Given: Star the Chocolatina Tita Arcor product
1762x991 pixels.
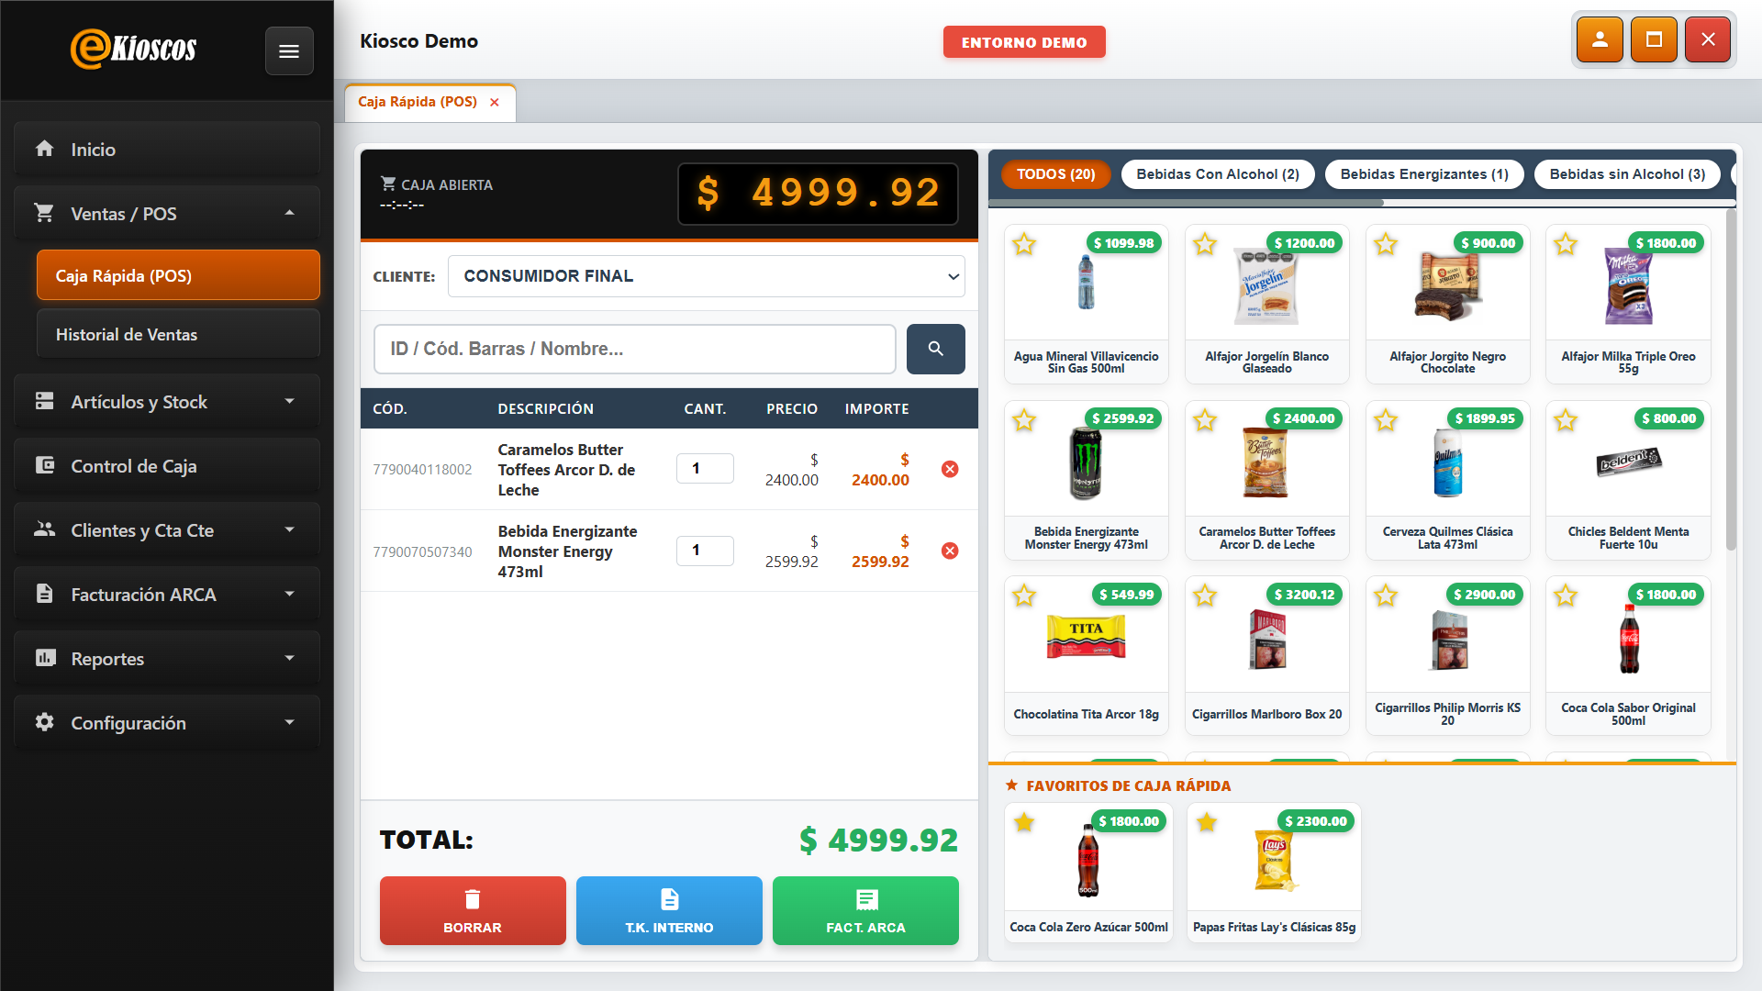Looking at the screenshot, I should (x=1024, y=596).
